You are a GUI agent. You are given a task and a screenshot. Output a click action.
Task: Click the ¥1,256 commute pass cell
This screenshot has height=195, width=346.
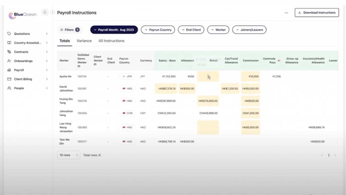(276, 76)
